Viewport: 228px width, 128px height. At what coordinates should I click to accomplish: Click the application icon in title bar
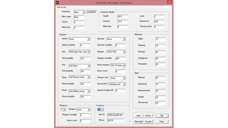click(57, 2)
